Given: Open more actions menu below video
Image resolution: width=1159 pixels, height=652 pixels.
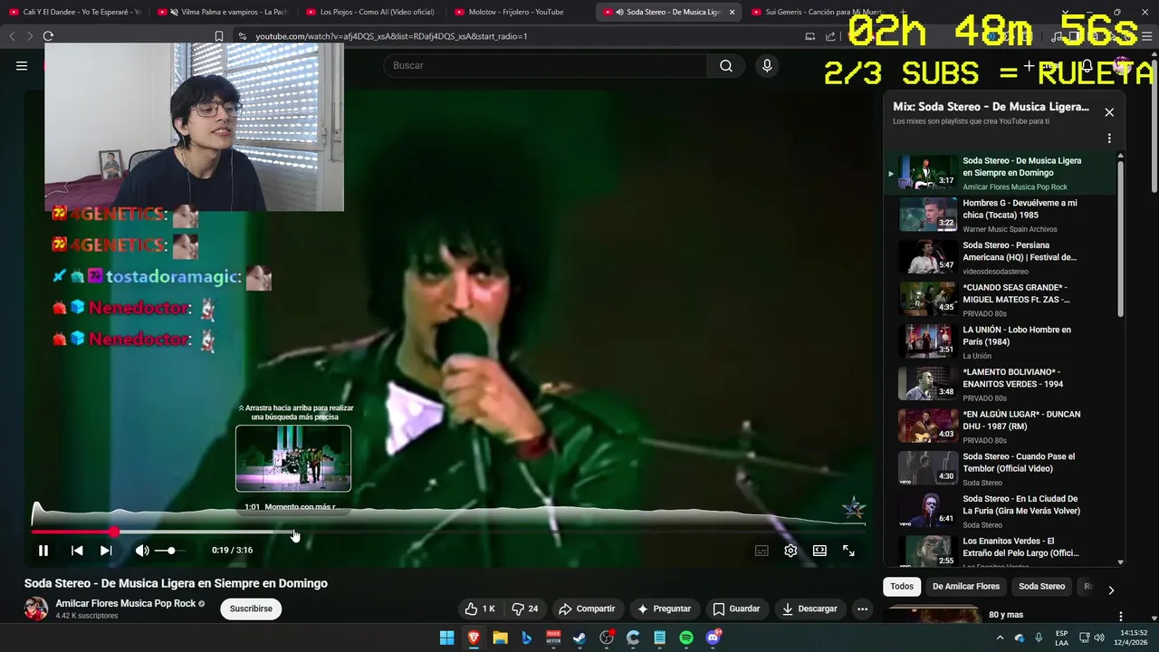Looking at the screenshot, I should tap(862, 609).
